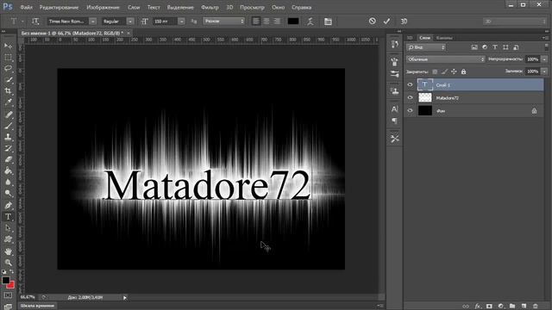This screenshot has height=310, width=552.
Task: Select the Custom Shape tool
Action: click(8, 239)
